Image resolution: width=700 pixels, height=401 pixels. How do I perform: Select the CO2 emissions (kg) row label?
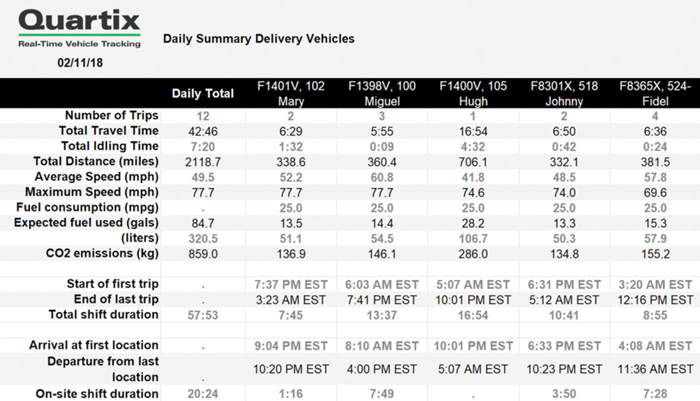click(102, 253)
